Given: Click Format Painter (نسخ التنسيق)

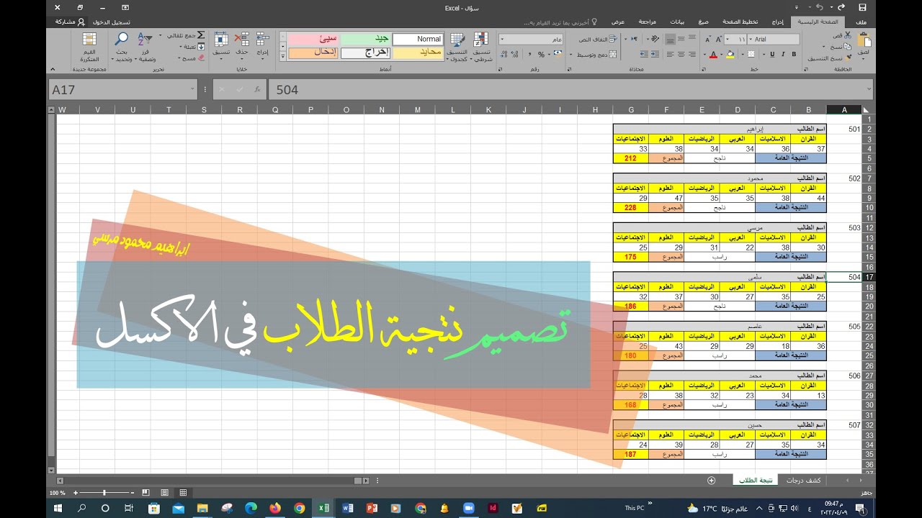Looking at the screenshot, I should [x=826, y=58].
